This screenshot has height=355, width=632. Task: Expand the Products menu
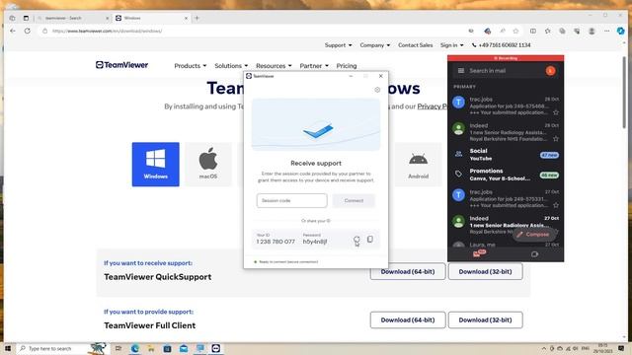pyautogui.click(x=191, y=66)
